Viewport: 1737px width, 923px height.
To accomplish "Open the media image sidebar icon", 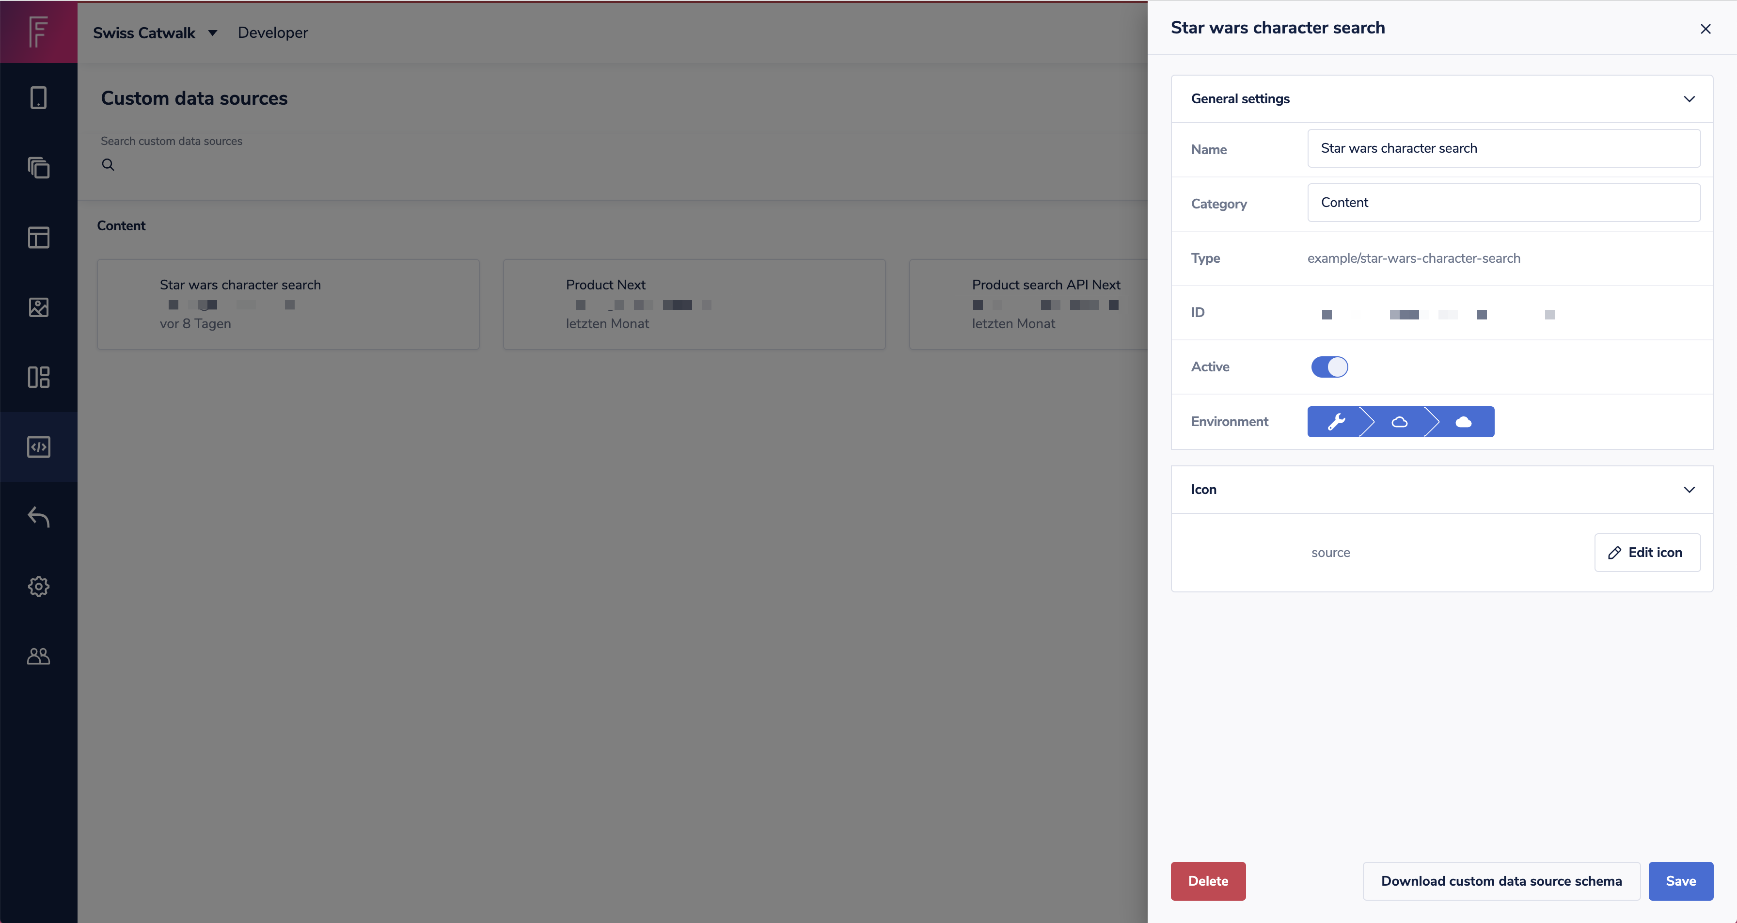I will (x=38, y=307).
